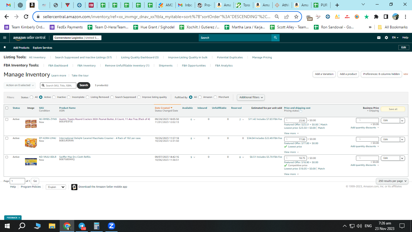Screen dimensions: 412x232
Task: Expand the Additional filters dropdown
Action: click(251, 97)
